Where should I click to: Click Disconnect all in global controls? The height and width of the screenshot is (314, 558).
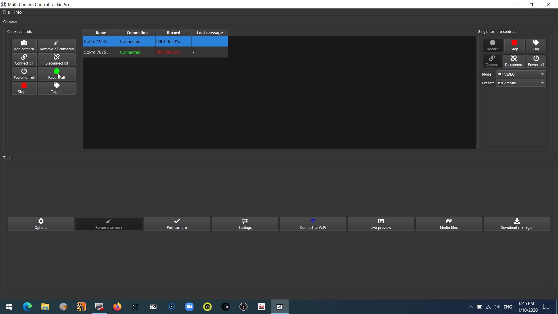tap(56, 60)
